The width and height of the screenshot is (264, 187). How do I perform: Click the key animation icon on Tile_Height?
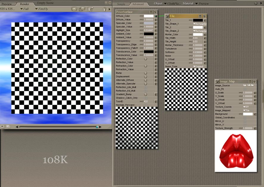coord(190,42)
